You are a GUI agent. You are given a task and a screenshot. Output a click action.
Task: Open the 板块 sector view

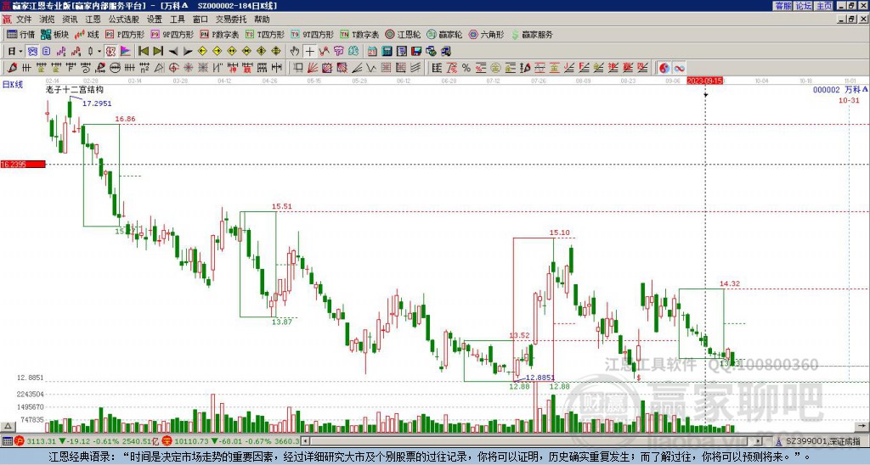click(55, 34)
